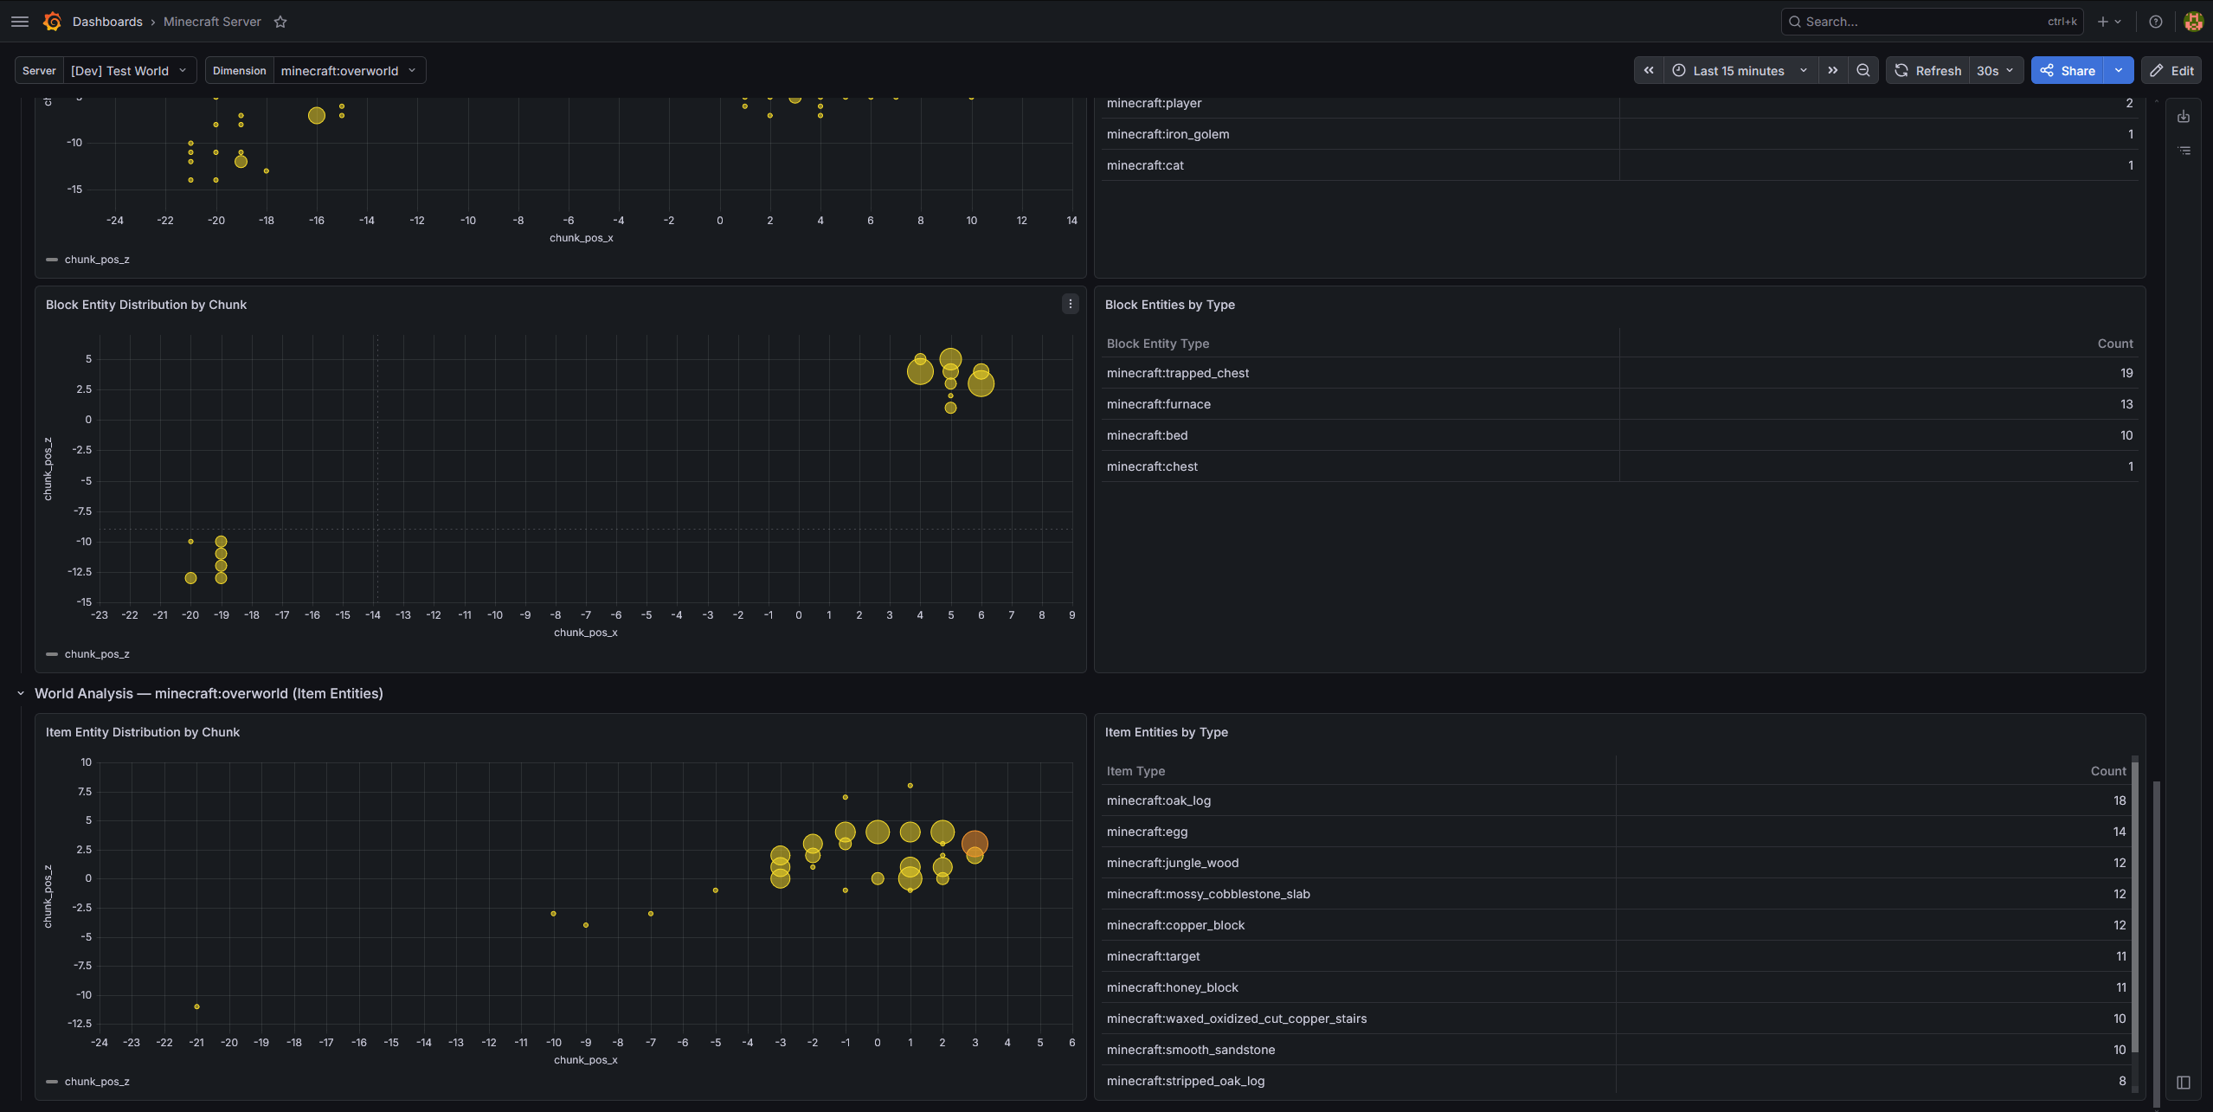Click the Edit dashboard button
The image size is (2213, 1112).
2171,70
